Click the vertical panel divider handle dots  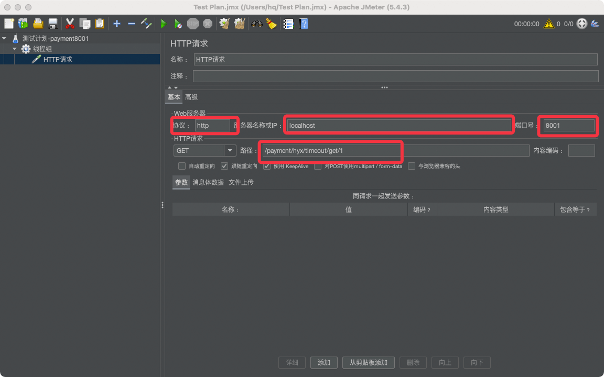tap(163, 205)
